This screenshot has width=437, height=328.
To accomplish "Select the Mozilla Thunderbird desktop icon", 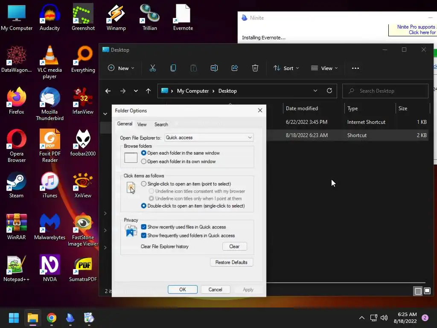I will (x=50, y=104).
